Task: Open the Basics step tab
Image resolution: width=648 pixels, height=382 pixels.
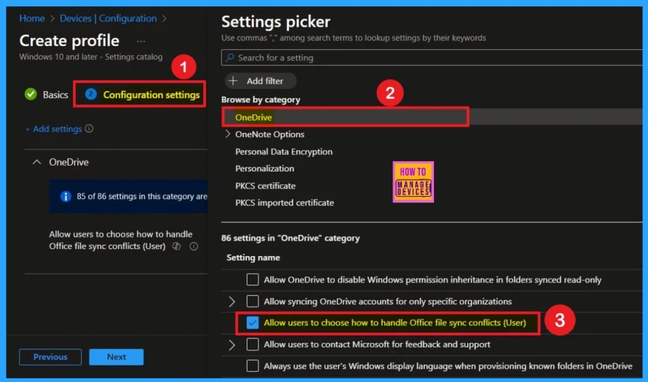Action: [46, 95]
